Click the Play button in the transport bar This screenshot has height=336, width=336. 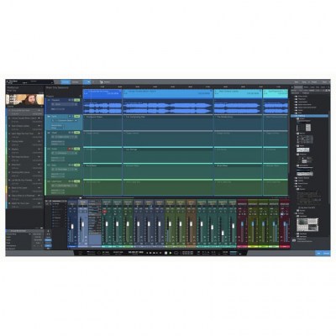[171, 253]
